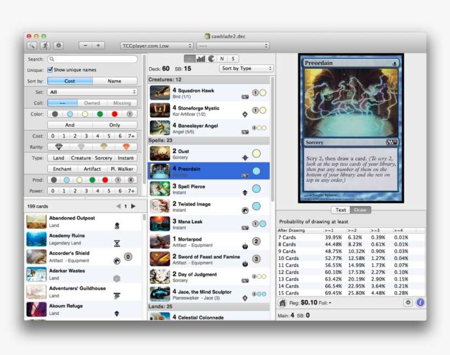This screenshot has height=355, width=450.
Task: Open the blue info button at bottom right
Action: (x=420, y=302)
